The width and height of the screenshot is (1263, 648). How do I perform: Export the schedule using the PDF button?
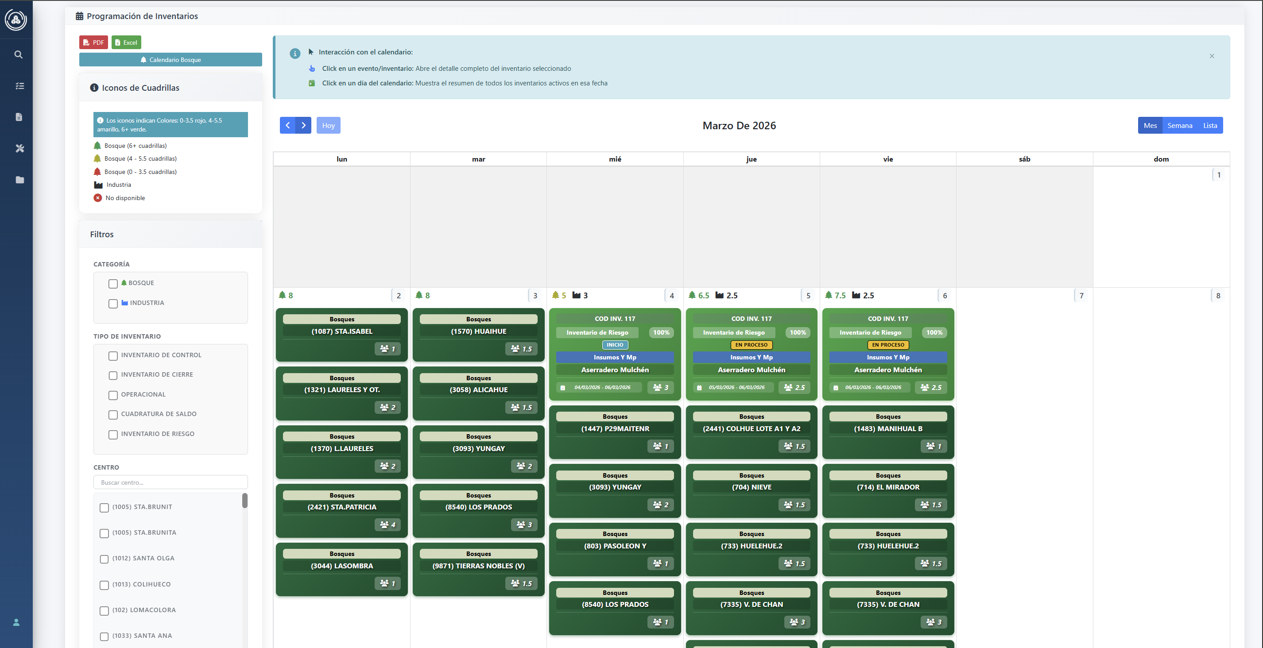coord(93,42)
